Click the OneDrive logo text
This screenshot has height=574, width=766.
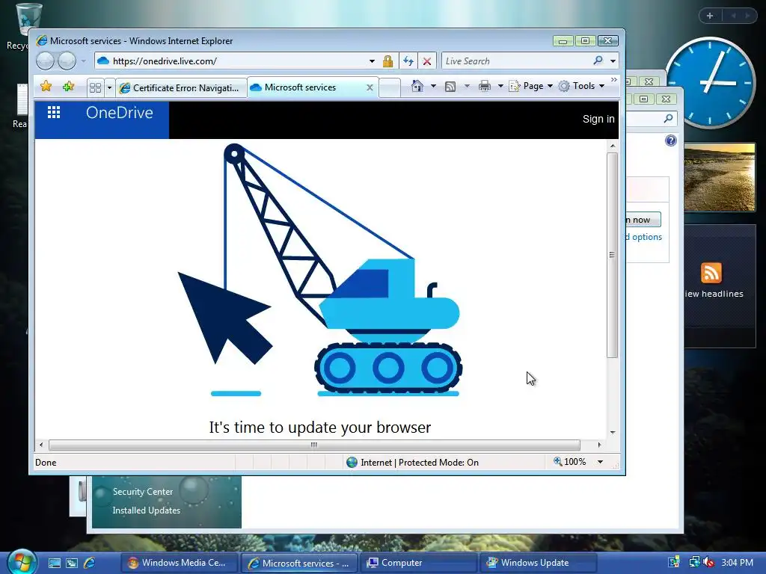coord(120,113)
